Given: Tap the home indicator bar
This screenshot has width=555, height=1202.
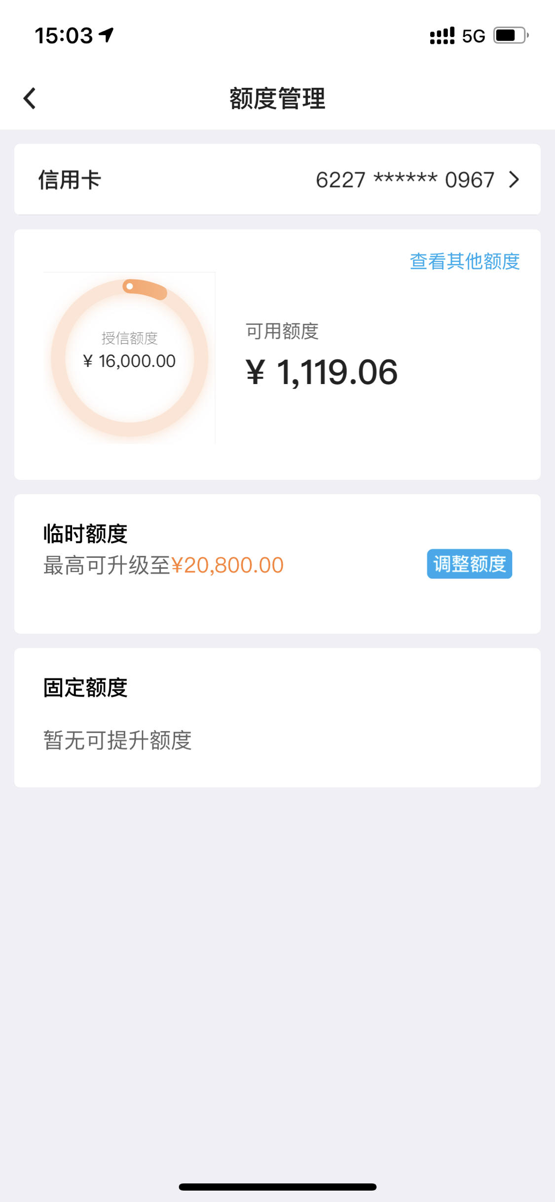Looking at the screenshot, I should pyautogui.click(x=277, y=1187).
